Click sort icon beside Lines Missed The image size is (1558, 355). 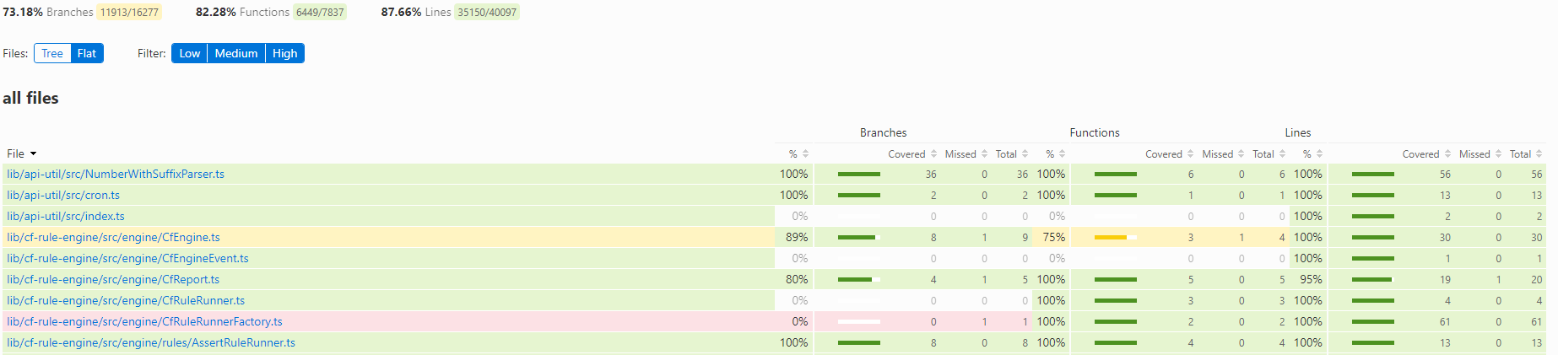(1498, 154)
